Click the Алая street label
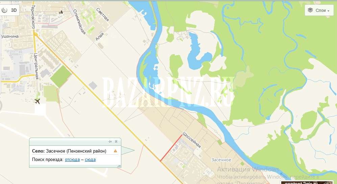The width and height of the screenshot is (337, 184). tap(99, 37)
